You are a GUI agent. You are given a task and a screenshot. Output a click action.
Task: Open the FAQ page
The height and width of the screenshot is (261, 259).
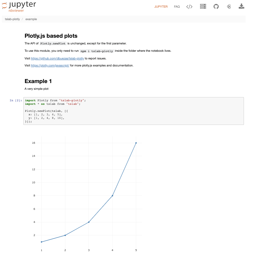tap(177, 6)
